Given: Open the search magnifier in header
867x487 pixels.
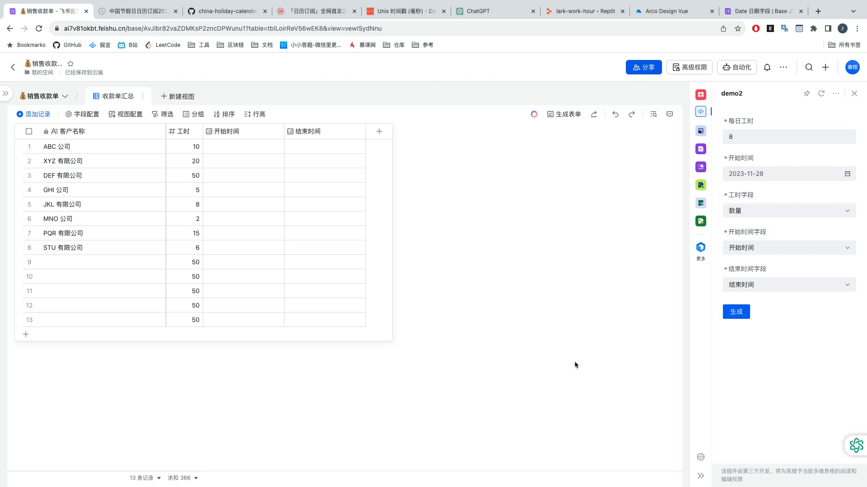Looking at the screenshot, I should (809, 67).
